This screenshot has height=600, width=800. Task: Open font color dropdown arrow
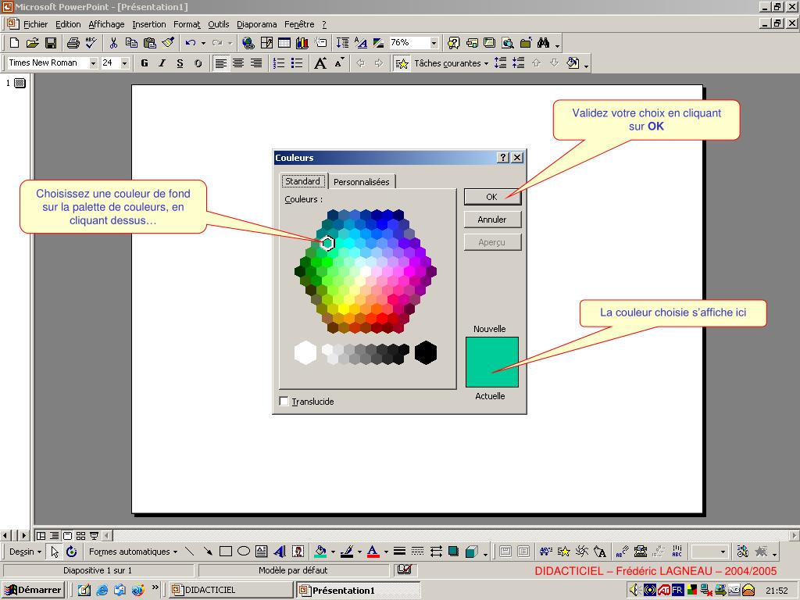point(386,552)
